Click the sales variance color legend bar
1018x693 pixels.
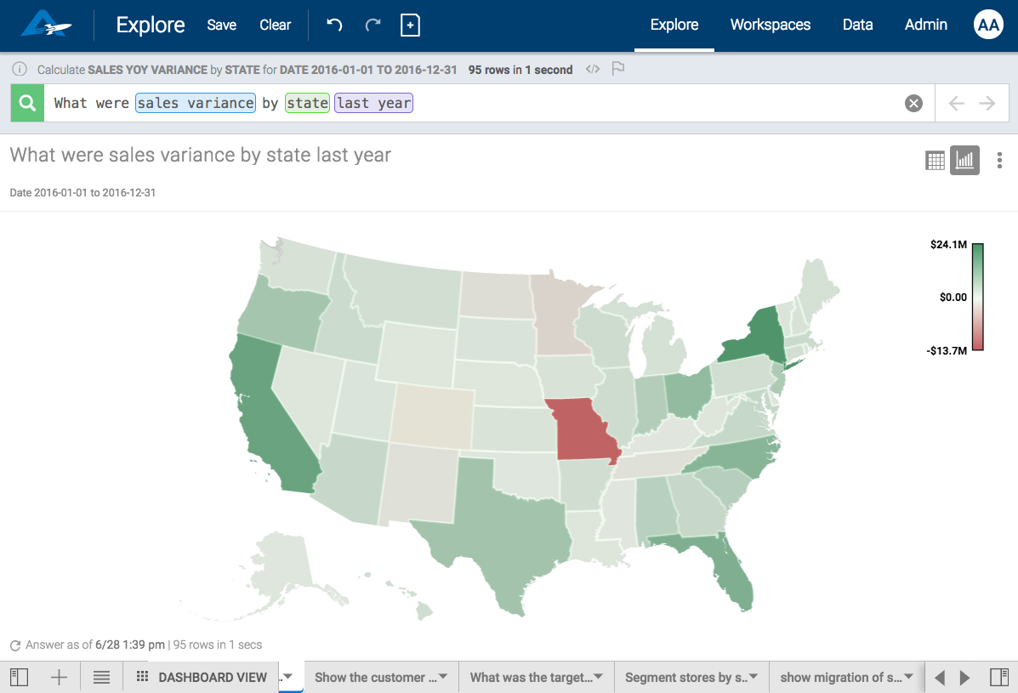pyautogui.click(x=977, y=297)
